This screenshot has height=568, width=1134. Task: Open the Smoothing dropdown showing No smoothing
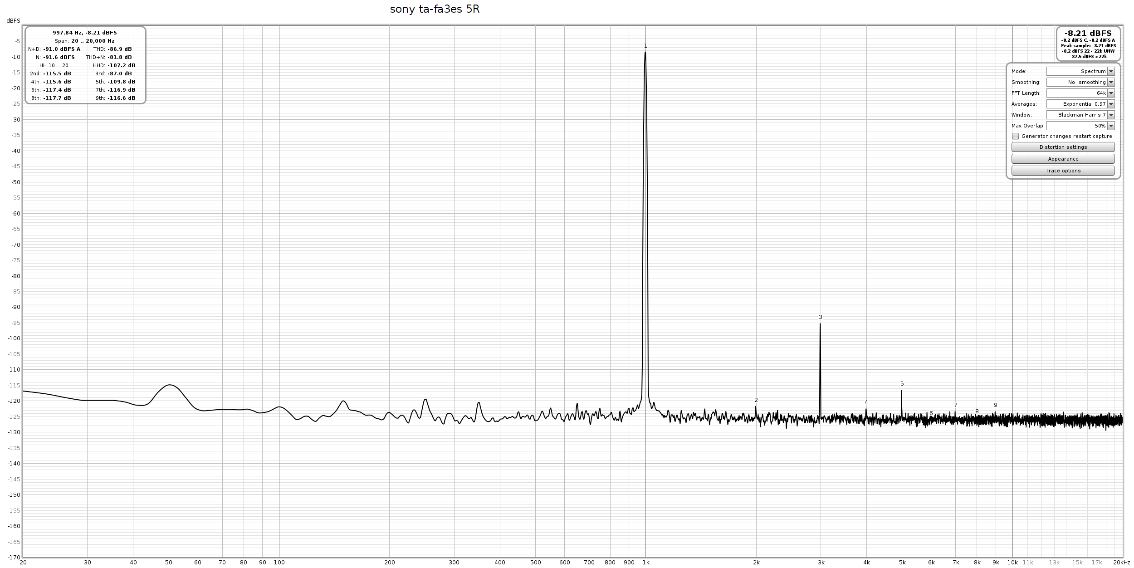(x=1080, y=82)
